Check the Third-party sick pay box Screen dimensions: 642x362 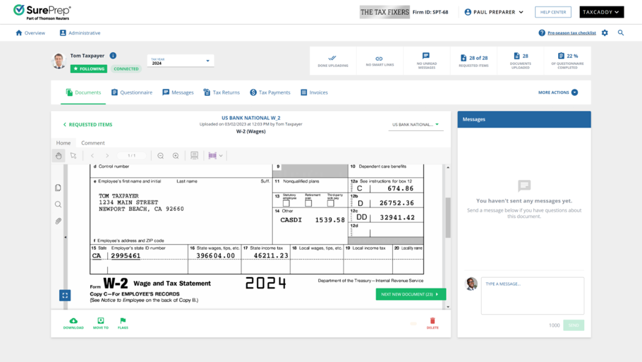tap(331, 204)
